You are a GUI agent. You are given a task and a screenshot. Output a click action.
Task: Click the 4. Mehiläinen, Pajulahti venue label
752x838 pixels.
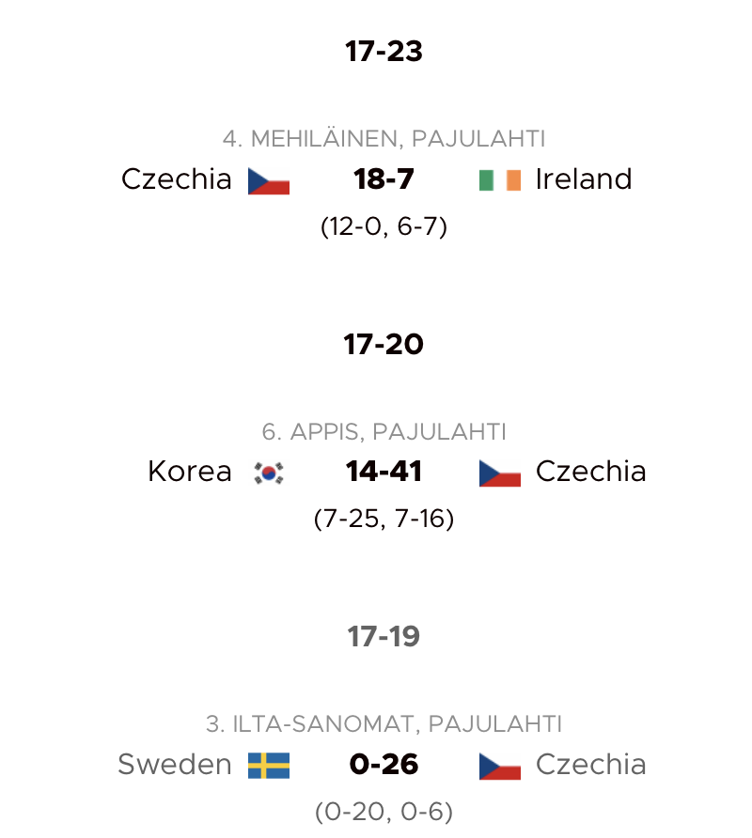384,139
